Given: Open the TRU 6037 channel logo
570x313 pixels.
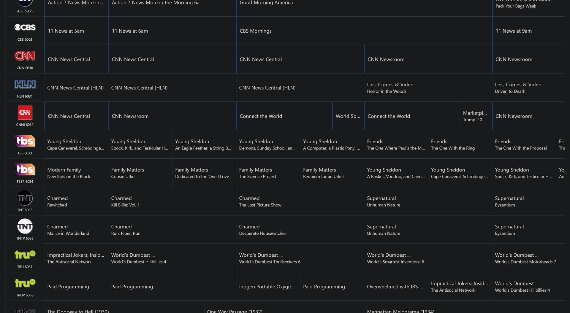Looking at the screenshot, I should 25,255.
